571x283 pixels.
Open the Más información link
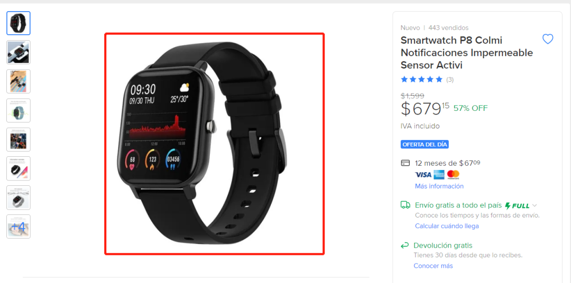[439, 186]
